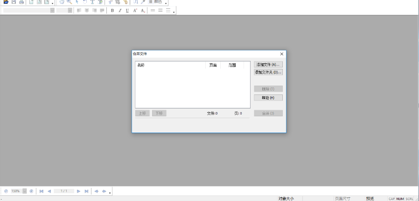Viewport: 419px width, 201px height.
Task: Choose widest line spacing icon
Action: pos(168,10)
